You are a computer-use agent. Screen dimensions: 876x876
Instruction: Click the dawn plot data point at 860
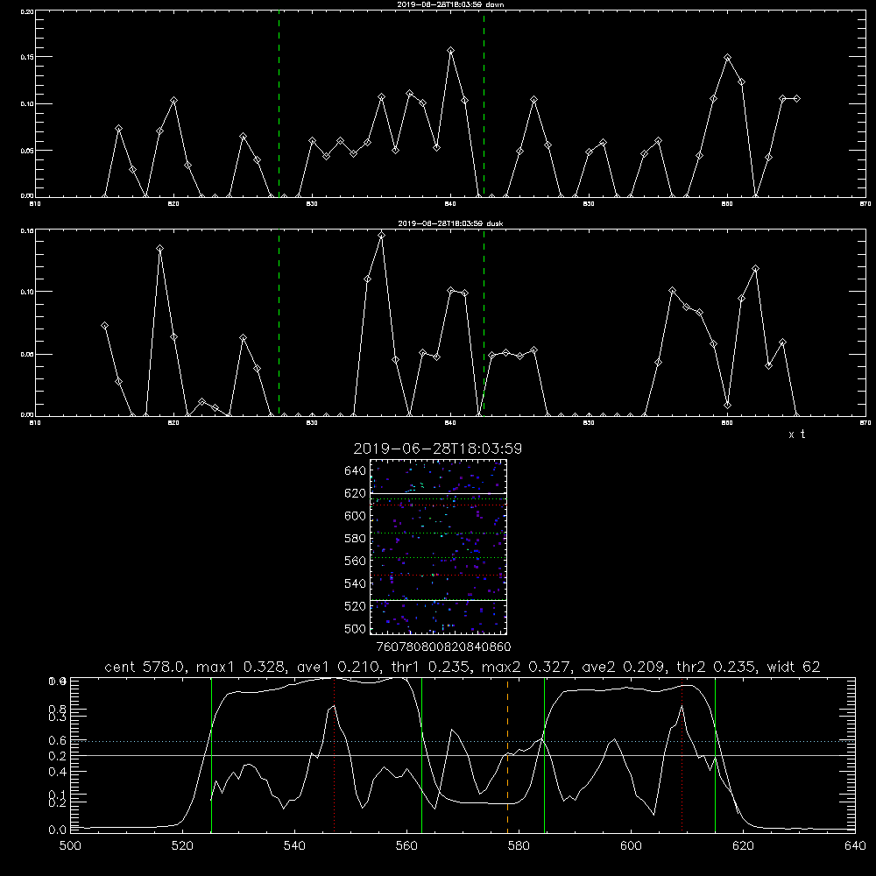pyautogui.click(x=727, y=58)
